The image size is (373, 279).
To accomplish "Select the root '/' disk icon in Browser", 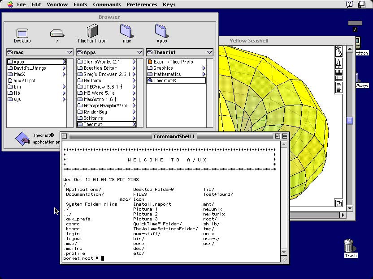I will click(57, 33).
